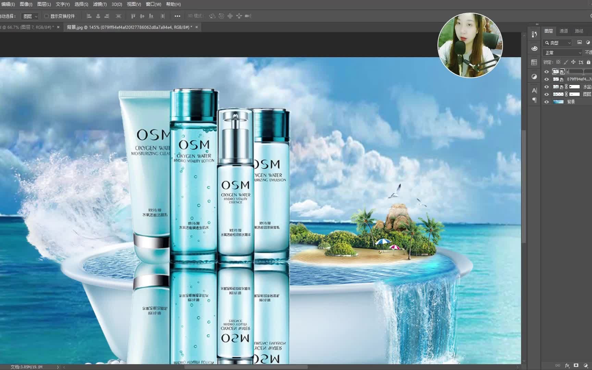Open the 帮助(H) menu

(x=173, y=4)
